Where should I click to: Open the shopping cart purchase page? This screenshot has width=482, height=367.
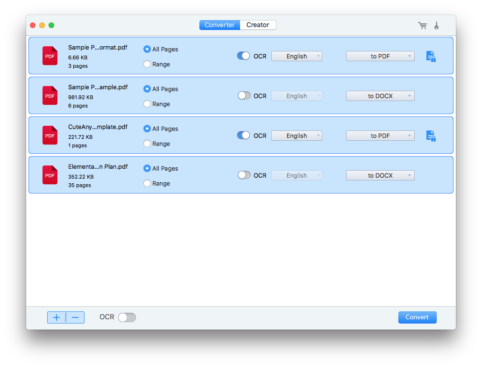pos(422,25)
